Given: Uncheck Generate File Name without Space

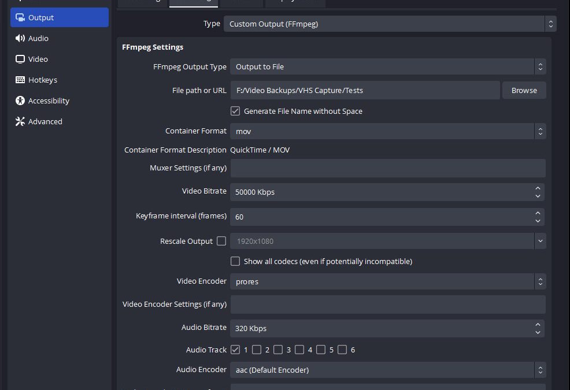Looking at the screenshot, I should [235, 111].
